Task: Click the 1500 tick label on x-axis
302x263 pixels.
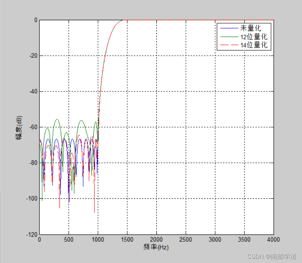Action: coord(127,239)
